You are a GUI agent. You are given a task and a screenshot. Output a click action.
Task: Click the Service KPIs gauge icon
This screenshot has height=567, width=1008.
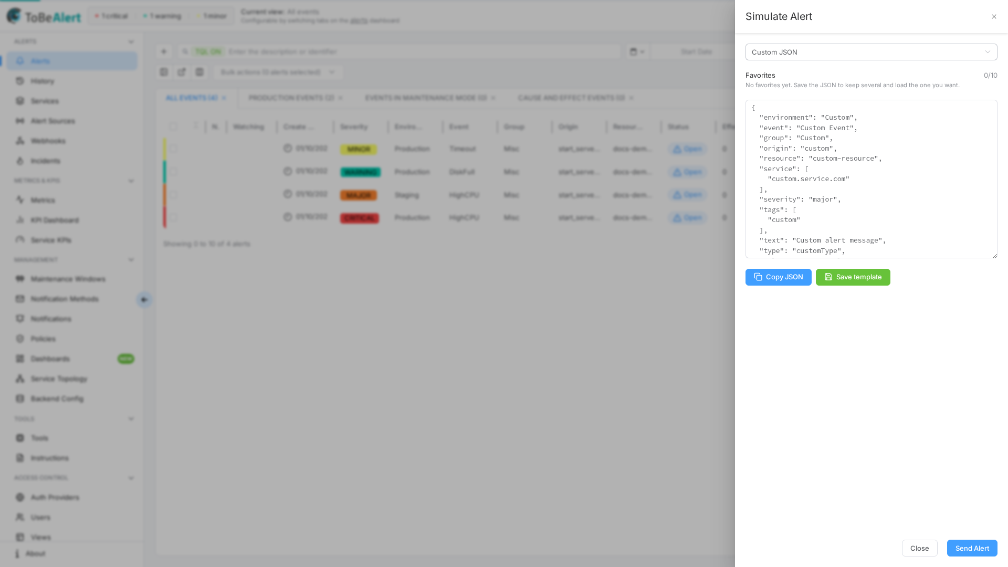point(20,240)
